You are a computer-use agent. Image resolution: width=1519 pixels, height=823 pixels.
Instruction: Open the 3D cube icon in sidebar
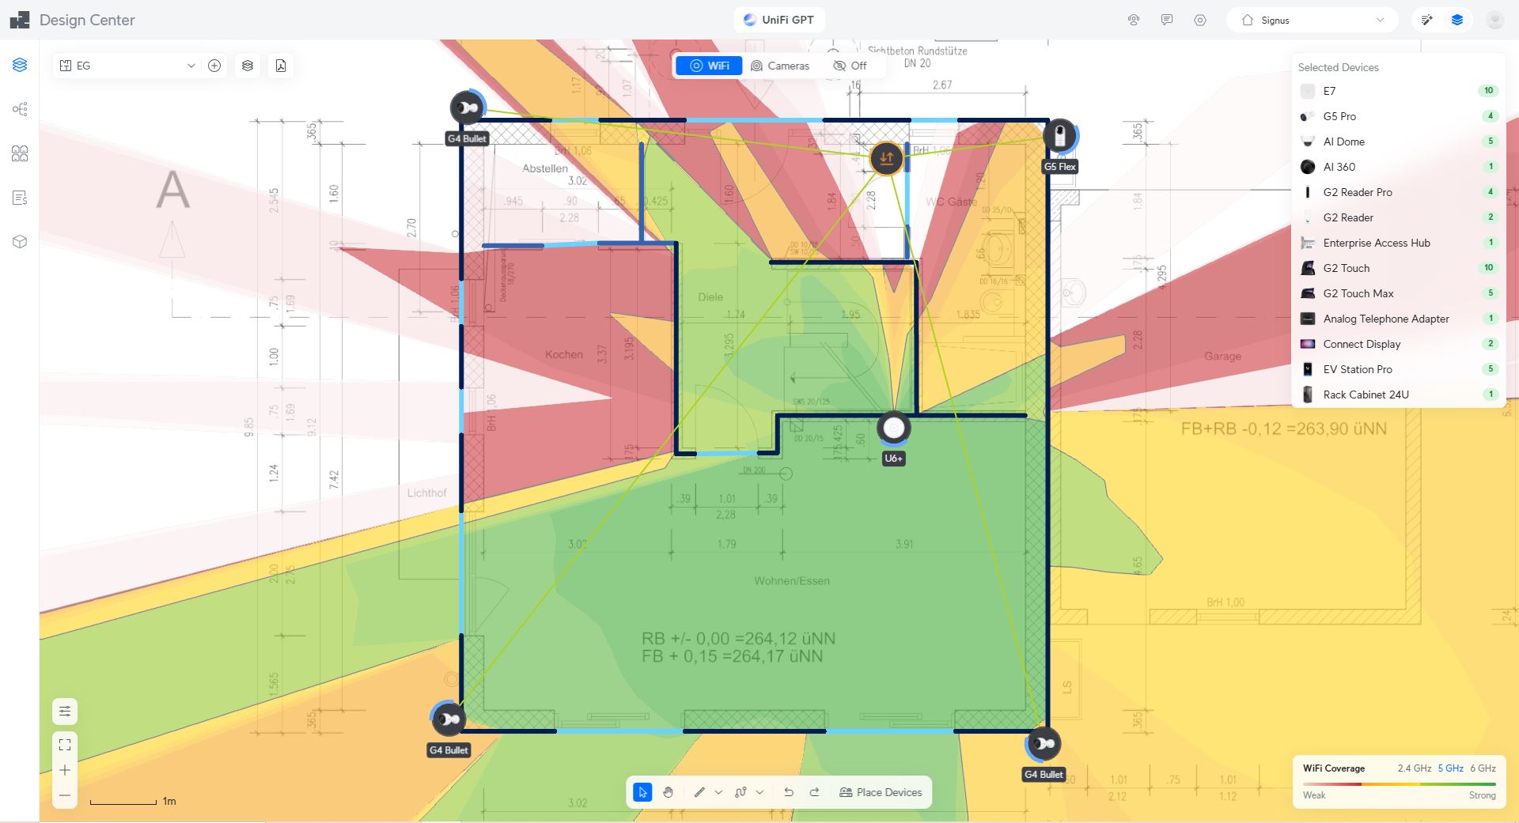coord(20,242)
